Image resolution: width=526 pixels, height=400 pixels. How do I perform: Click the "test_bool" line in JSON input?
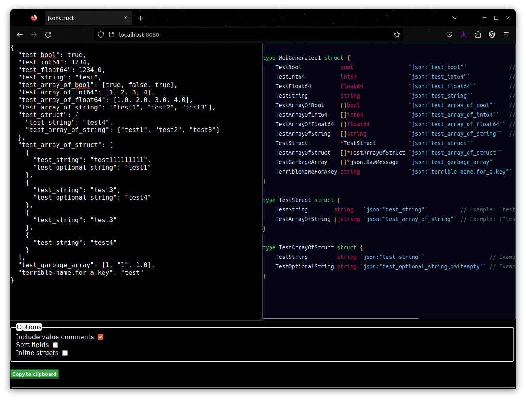pos(52,55)
